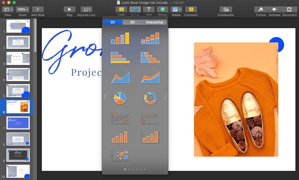Open the Zoom 100% dropdown
Screen dimensions: 299x180
coord(23,10)
